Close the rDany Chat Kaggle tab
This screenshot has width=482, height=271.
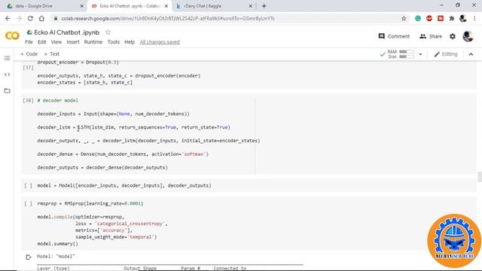click(251, 6)
